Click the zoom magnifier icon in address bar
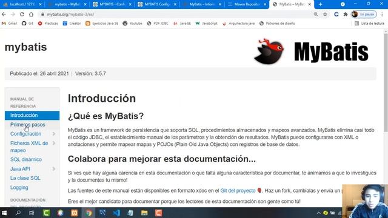 tap(316, 15)
